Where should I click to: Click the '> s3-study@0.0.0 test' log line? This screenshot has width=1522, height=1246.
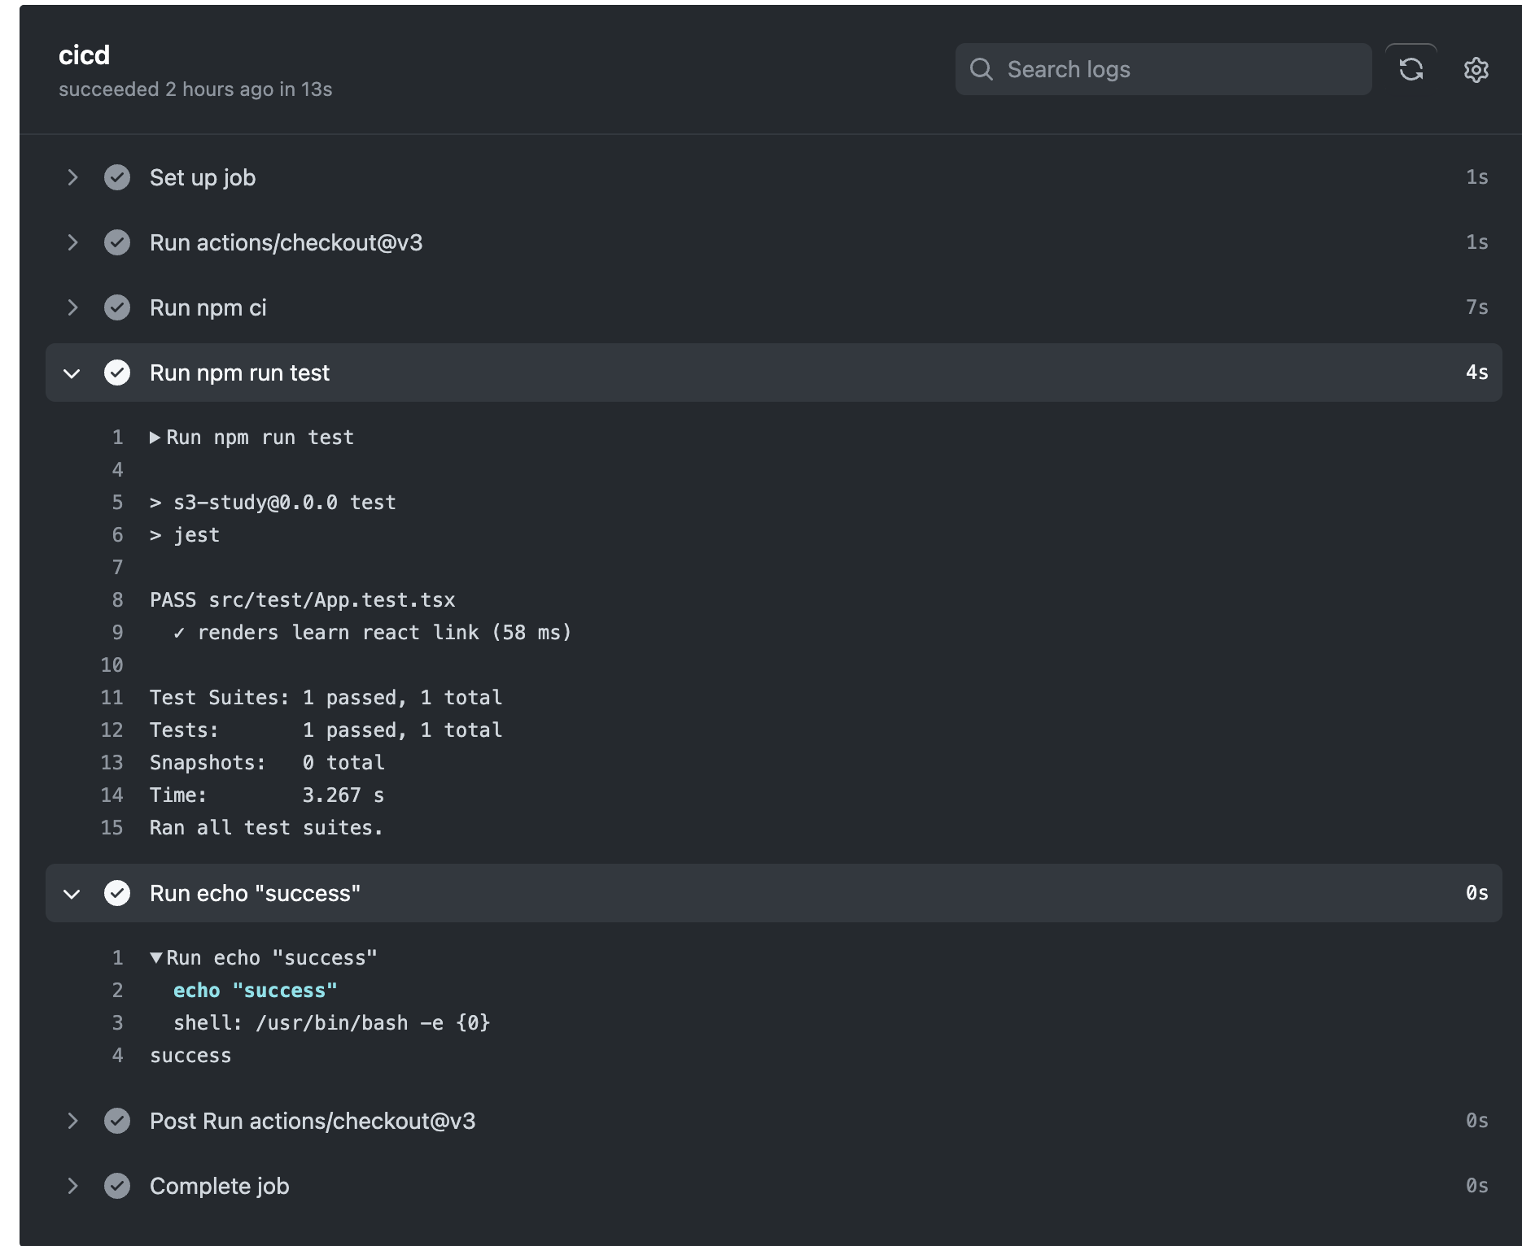point(273,503)
